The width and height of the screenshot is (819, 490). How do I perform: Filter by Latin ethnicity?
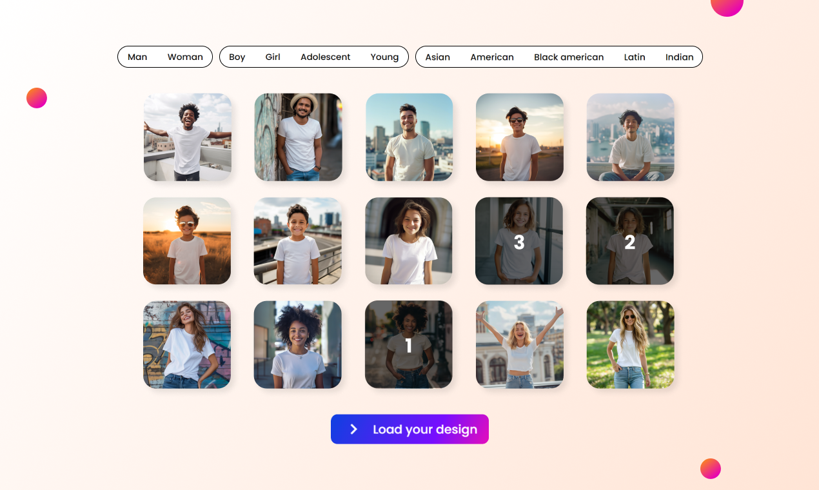[635, 57]
